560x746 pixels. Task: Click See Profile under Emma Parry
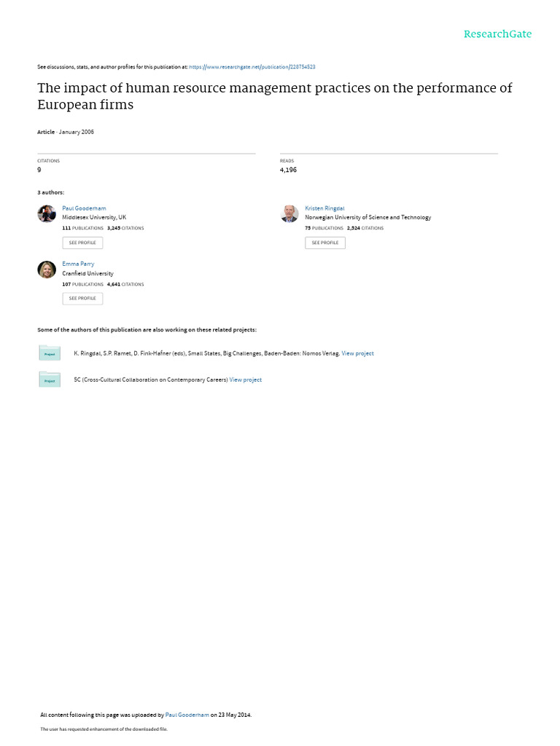(82, 298)
